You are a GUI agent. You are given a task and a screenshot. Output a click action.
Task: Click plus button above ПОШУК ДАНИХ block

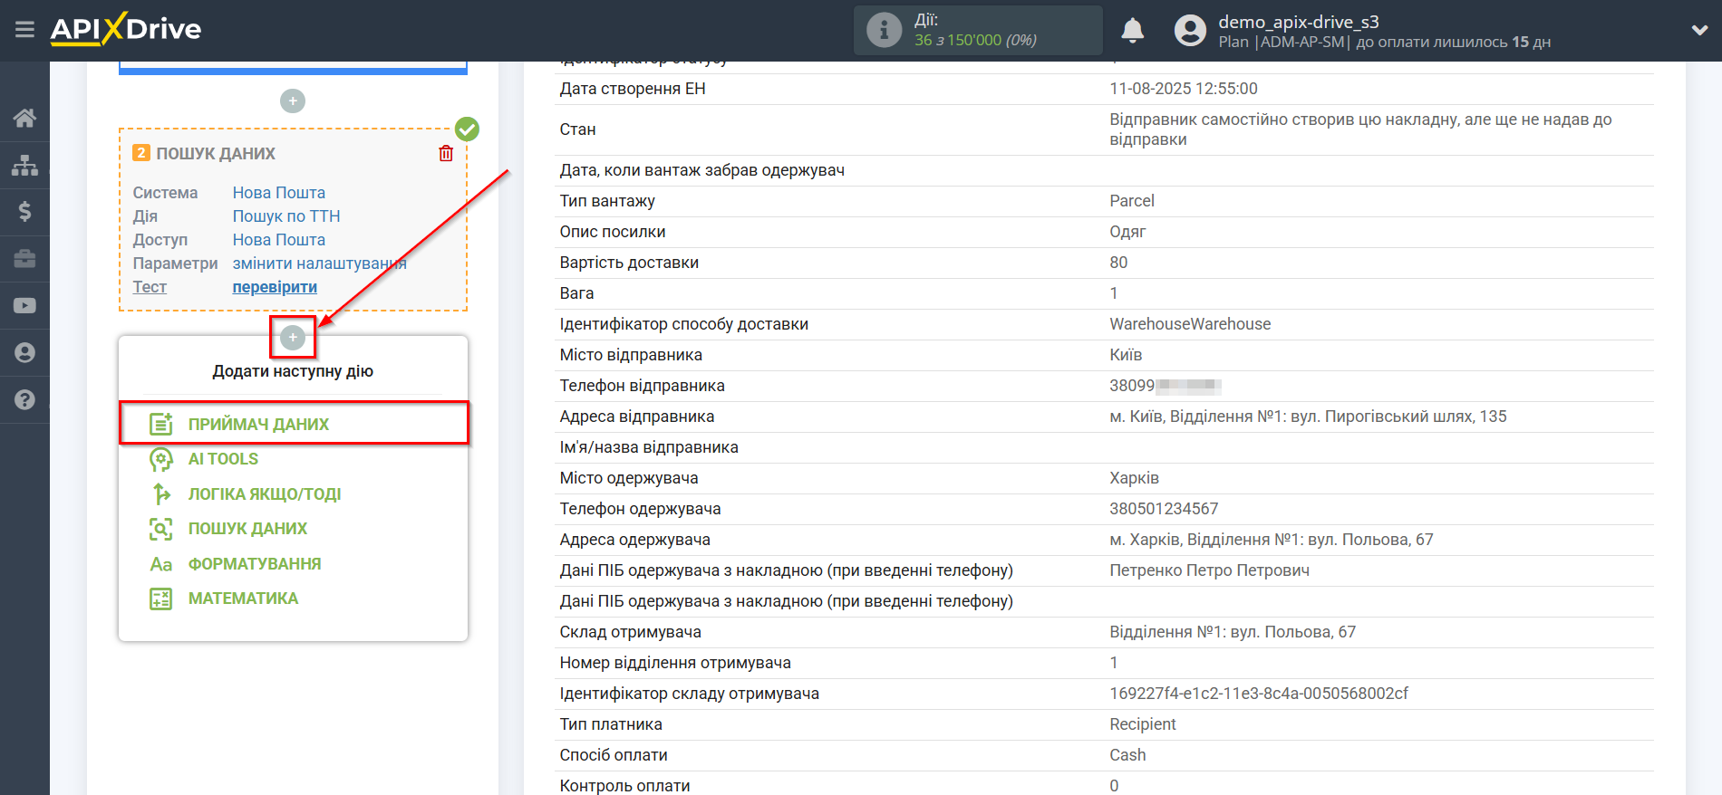293,101
